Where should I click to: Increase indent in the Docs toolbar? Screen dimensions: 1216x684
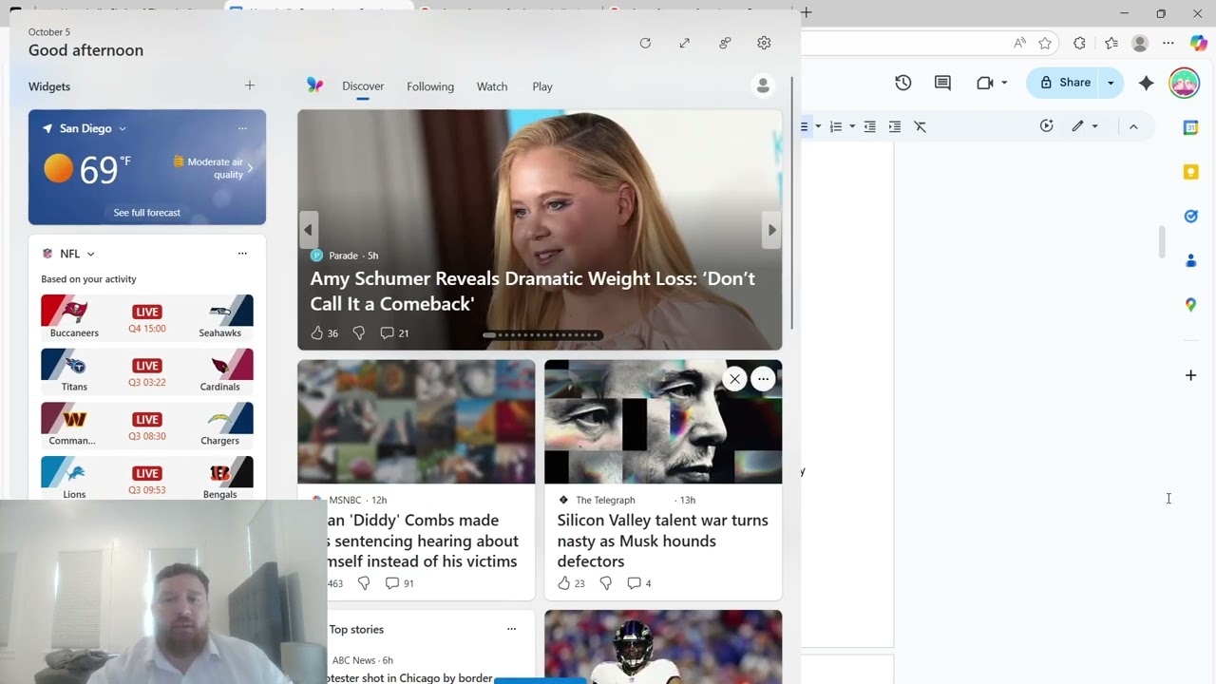tap(895, 126)
